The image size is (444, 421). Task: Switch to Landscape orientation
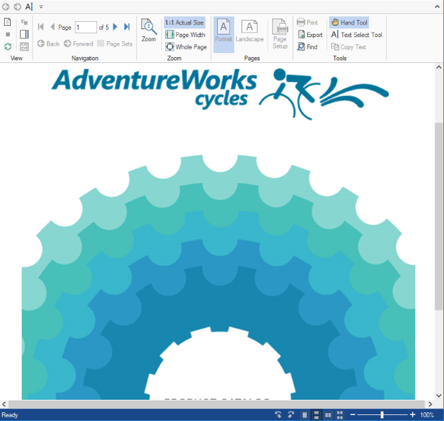pos(250,31)
